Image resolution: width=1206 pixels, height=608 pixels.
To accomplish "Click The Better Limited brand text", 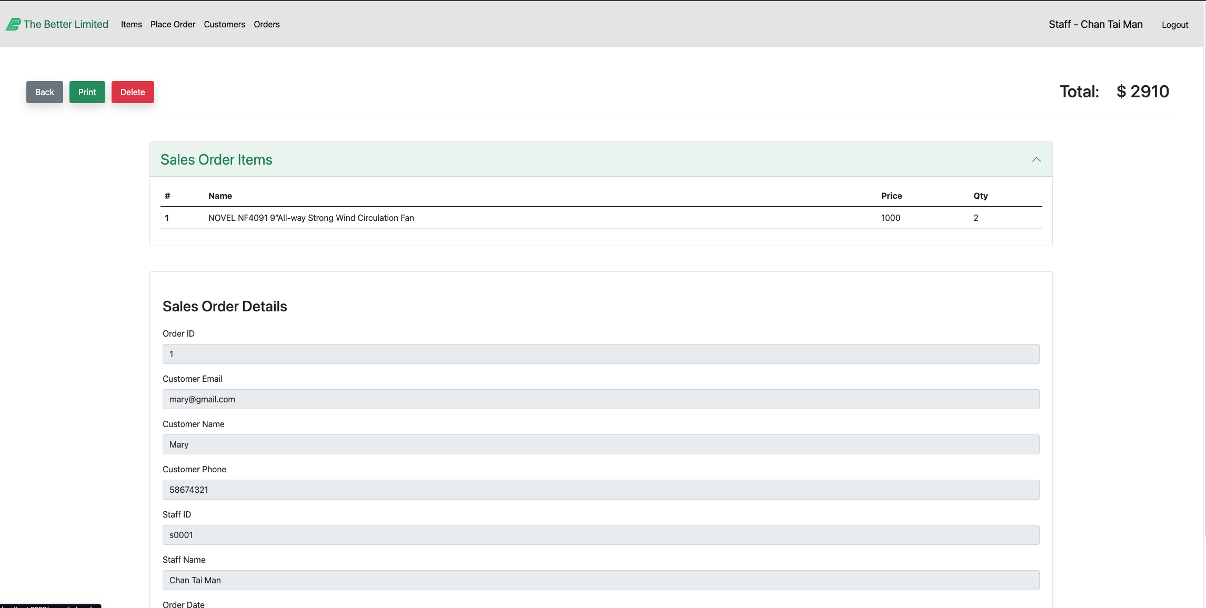I will [x=66, y=24].
